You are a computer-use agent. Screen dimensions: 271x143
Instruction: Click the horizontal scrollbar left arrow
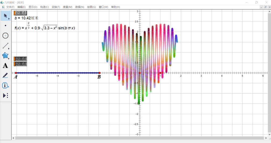click(13, 138)
